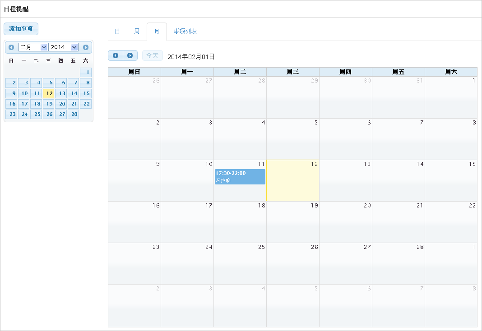Go to previous month in main calendar
This screenshot has height=331, width=482.
tap(116, 55)
